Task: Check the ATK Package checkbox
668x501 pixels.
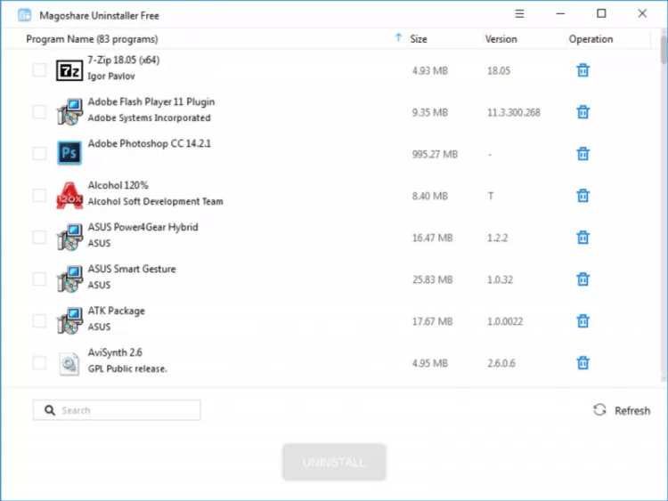Action: point(39,320)
